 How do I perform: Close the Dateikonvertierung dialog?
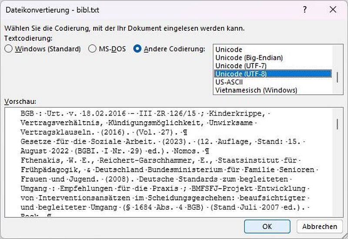click(333, 9)
